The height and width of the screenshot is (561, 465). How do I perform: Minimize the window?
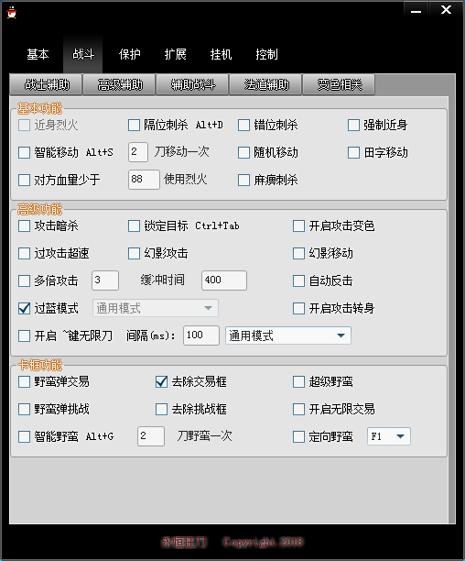(x=416, y=10)
